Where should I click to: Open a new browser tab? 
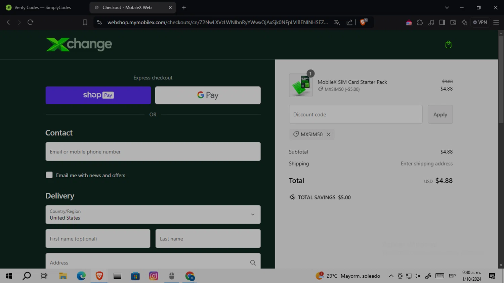(x=184, y=7)
